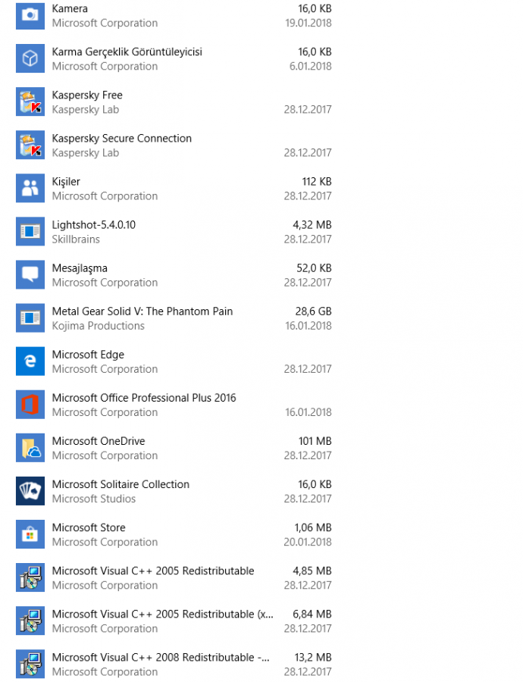Click the 6.01.2018 install date
This screenshot has height=682, width=523.
(x=310, y=66)
